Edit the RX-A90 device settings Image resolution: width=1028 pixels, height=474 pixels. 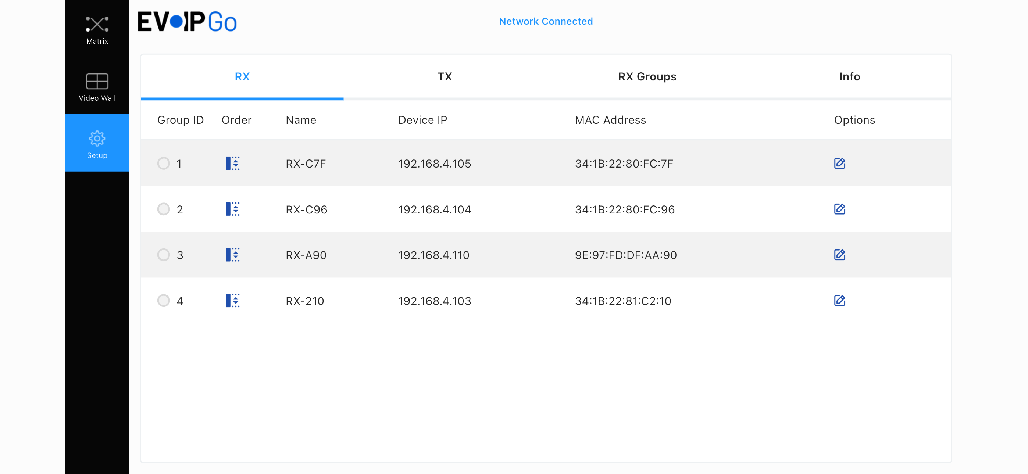[840, 255]
